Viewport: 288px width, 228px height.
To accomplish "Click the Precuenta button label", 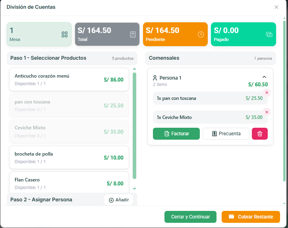I will (x=230, y=134).
